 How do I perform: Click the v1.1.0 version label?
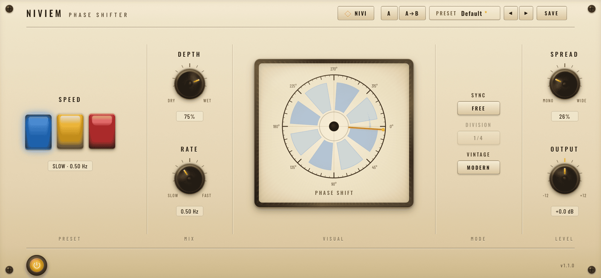coord(567,265)
